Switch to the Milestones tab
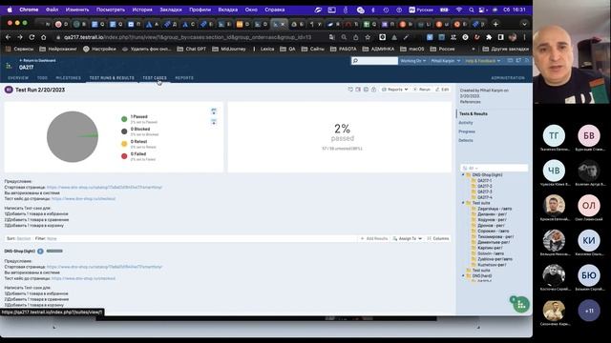This screenshot has height=343, width=611. point(68,78)
